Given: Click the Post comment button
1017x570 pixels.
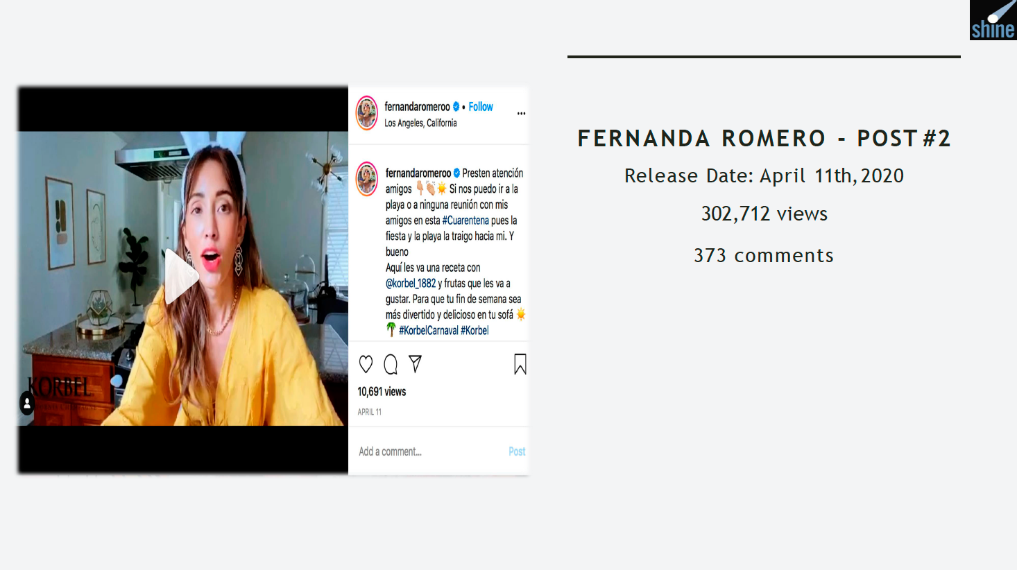Looking at the screenshot, I should pos(517,451).
